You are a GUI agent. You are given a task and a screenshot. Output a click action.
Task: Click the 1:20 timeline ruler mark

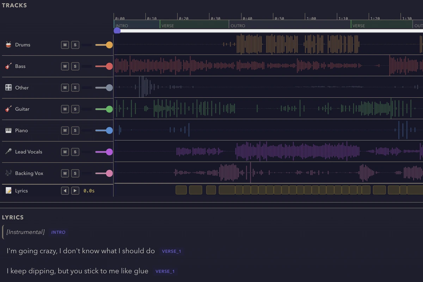(375, 18)
